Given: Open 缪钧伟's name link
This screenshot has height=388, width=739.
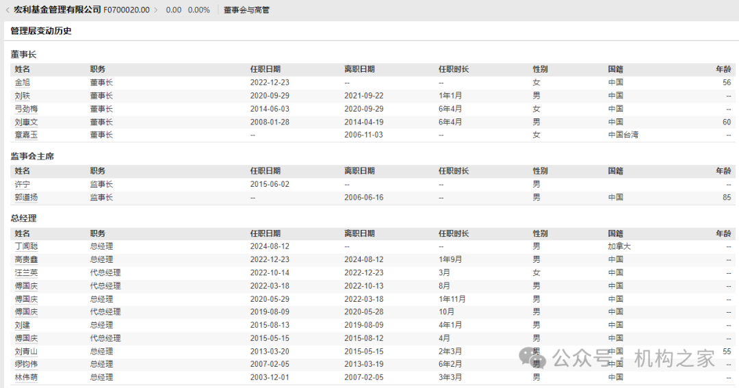Looking at the screenshot, I should tap(26, 364).
